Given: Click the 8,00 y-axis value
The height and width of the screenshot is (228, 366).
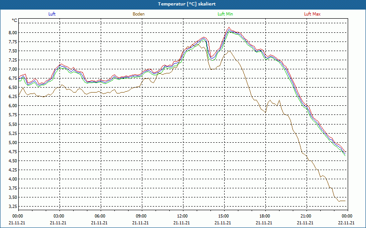Looking at the screenshot, I should (13, 32).
